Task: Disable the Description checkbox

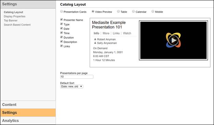Action: (61, 41)
